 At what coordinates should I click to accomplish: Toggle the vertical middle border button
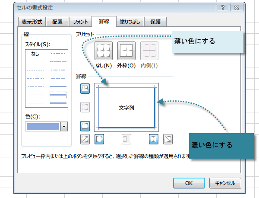tap(126, 139)
